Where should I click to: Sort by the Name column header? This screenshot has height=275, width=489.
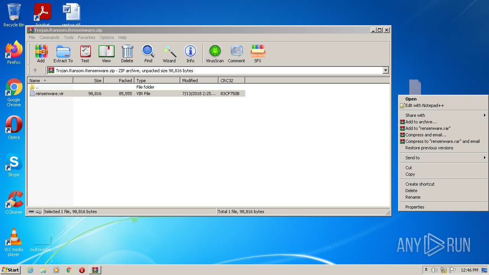pyautogui.click(x=50, y=80)
